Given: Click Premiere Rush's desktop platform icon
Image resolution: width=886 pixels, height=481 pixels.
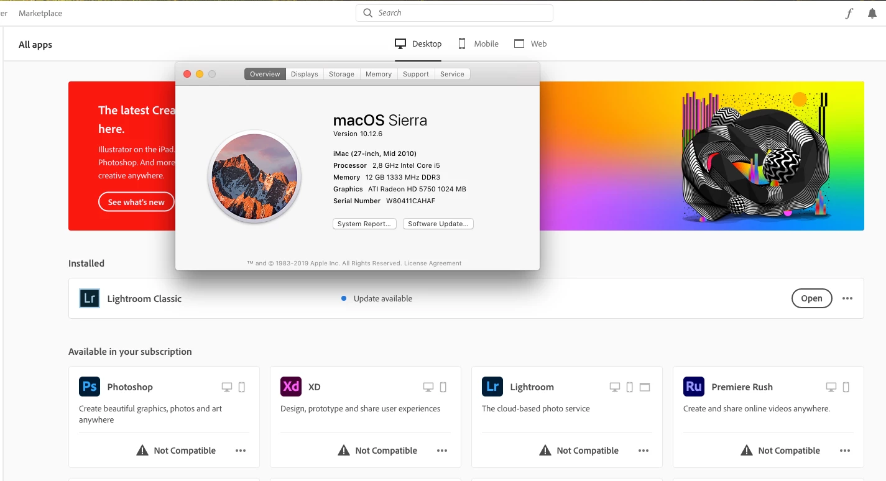Looking at the screenshot, I should pyautogui.click(x=831, y=387).
